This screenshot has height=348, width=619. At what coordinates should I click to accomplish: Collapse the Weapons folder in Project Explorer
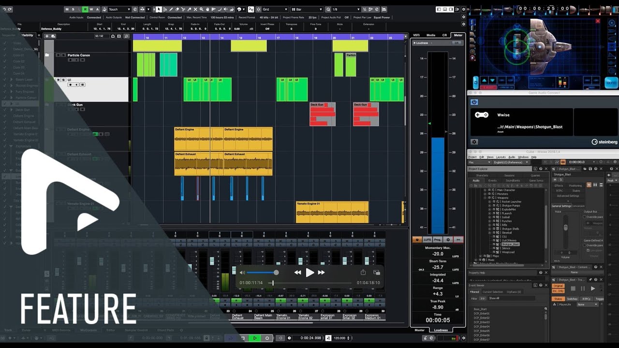click(x=485, y=198)
